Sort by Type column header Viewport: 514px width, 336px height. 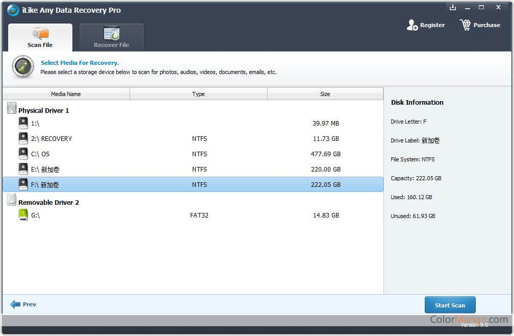[199, 94]
